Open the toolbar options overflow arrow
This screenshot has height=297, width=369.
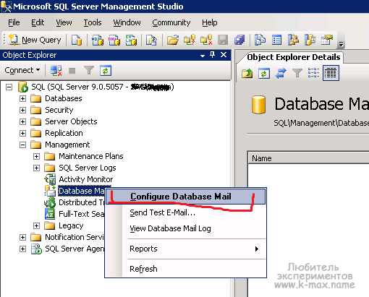click(341, 44)
